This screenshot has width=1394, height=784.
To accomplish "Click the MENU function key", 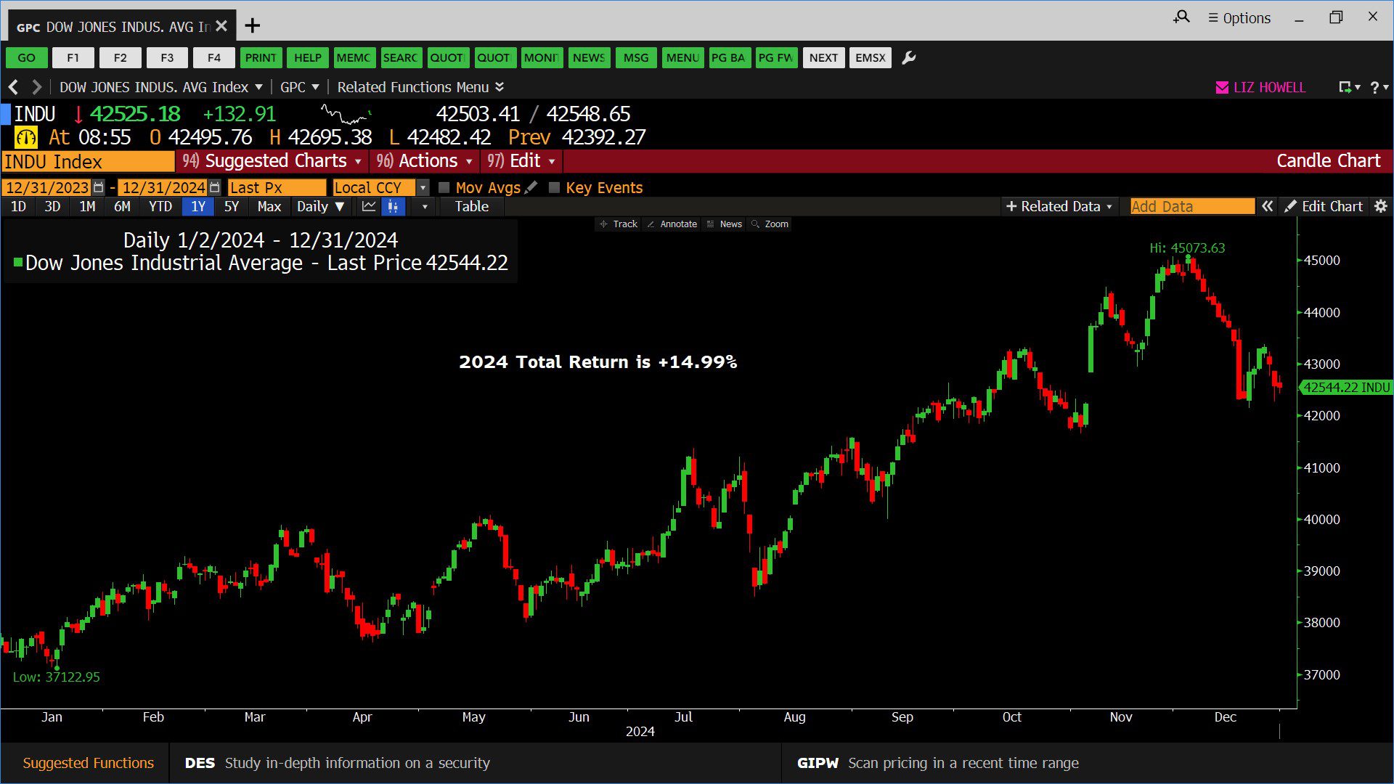I will click(682, 58).
